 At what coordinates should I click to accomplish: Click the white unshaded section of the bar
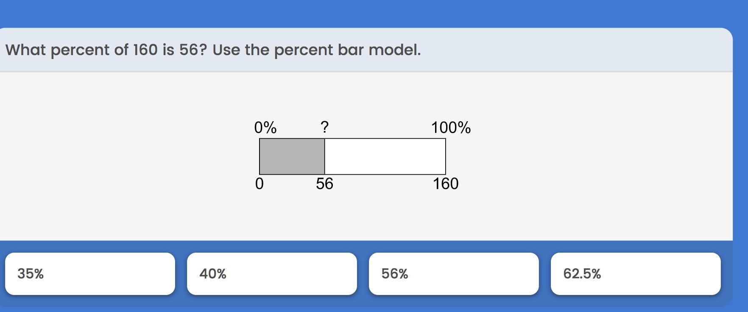[385, 156]
